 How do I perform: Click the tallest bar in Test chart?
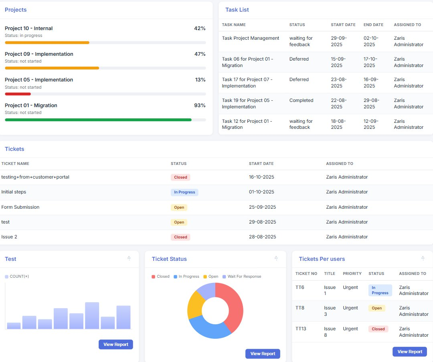(92, 315)
